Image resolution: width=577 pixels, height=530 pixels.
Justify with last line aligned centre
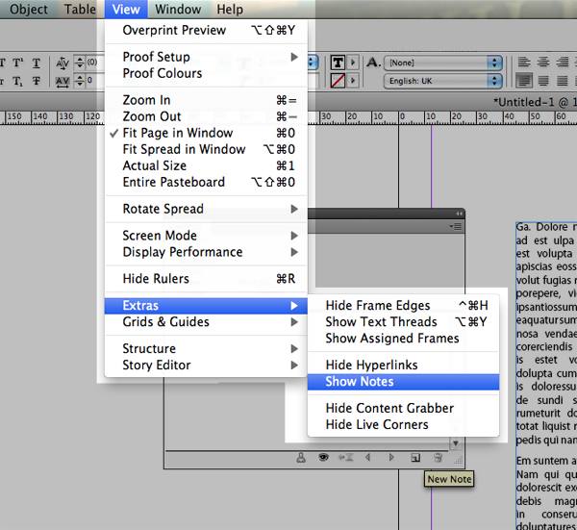click(x=542, y=80)
